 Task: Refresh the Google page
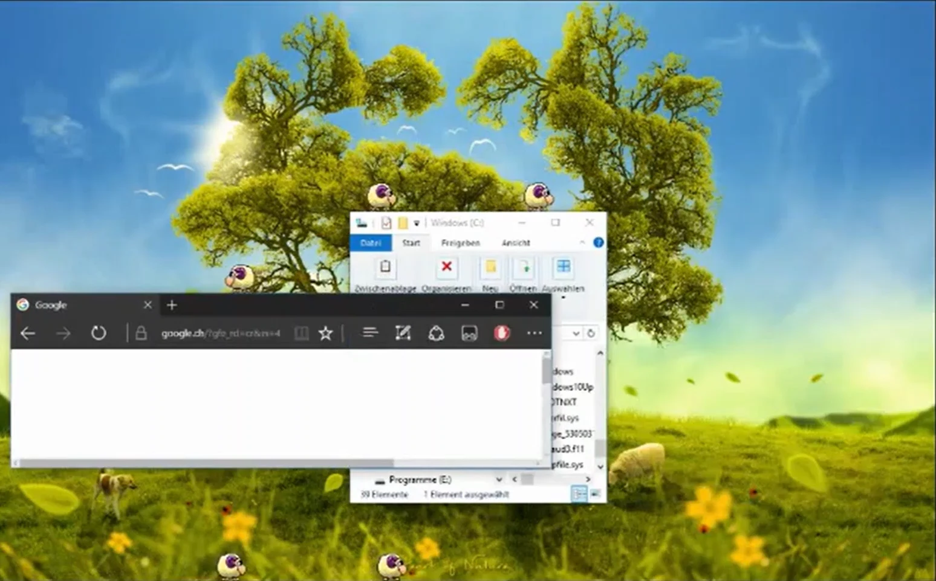[x=99, y=333]
